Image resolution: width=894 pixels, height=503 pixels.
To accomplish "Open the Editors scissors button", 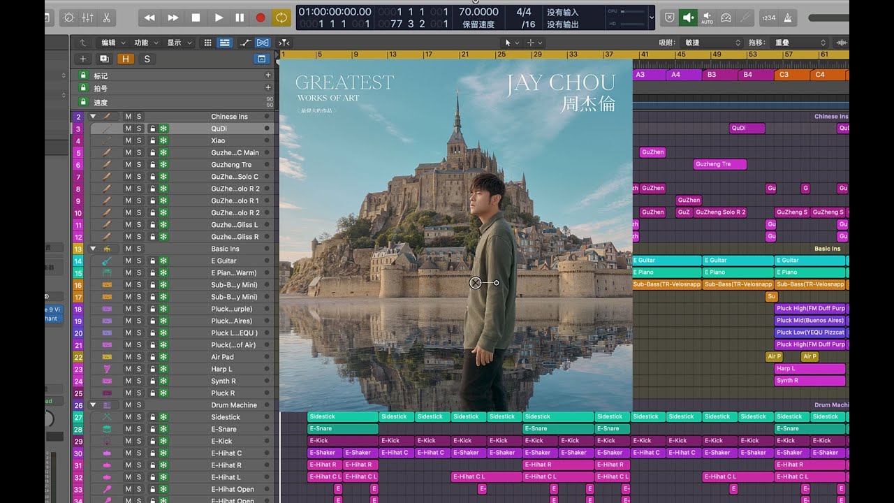I will 106,17.
